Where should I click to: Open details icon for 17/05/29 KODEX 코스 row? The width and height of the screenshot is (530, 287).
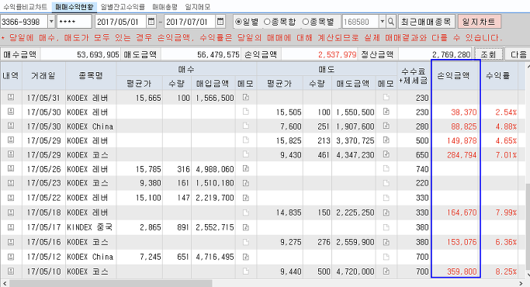pos(11,154)
